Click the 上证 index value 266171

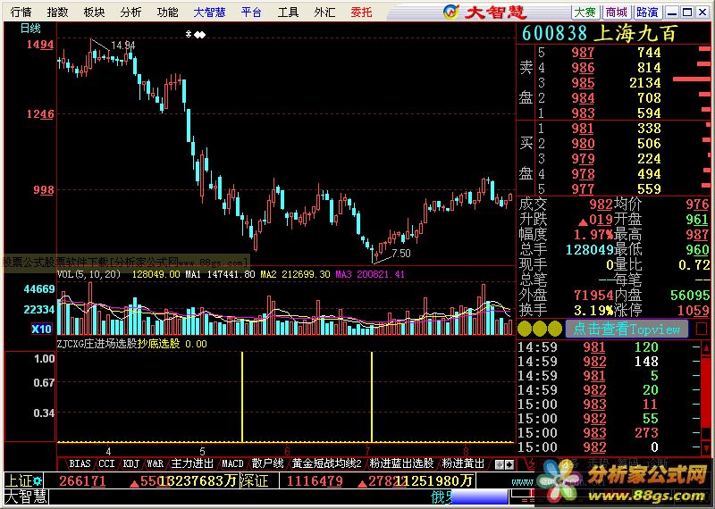click(x=82, y=480)
